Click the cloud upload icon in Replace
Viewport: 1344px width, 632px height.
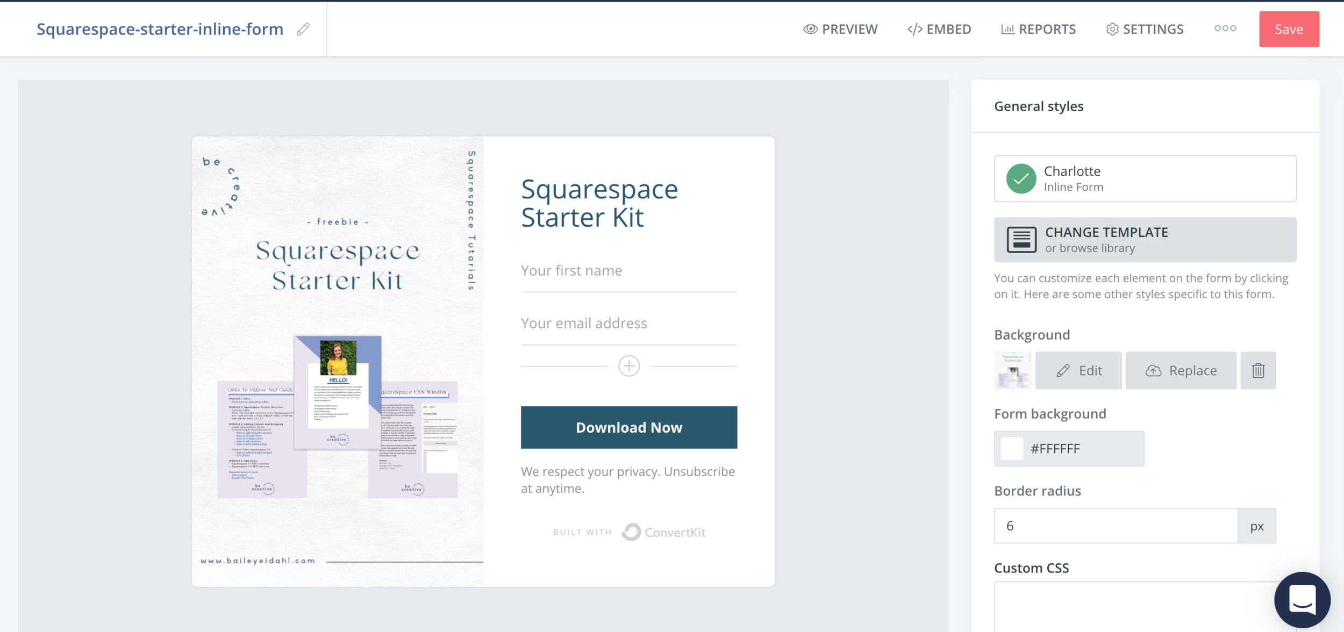(x=1153, y=370)
